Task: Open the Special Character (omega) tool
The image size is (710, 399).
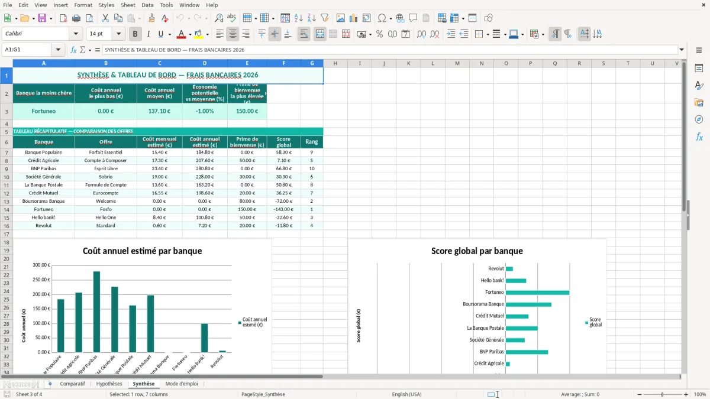Action: pos(382,18)
